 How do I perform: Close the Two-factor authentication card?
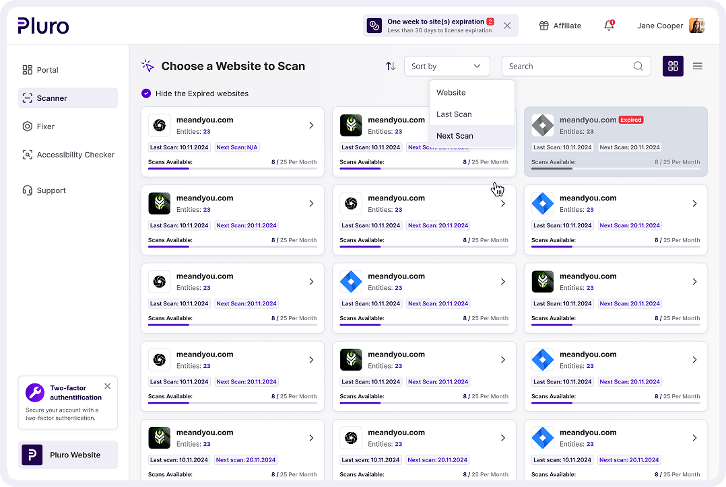[x=108, y=386]
